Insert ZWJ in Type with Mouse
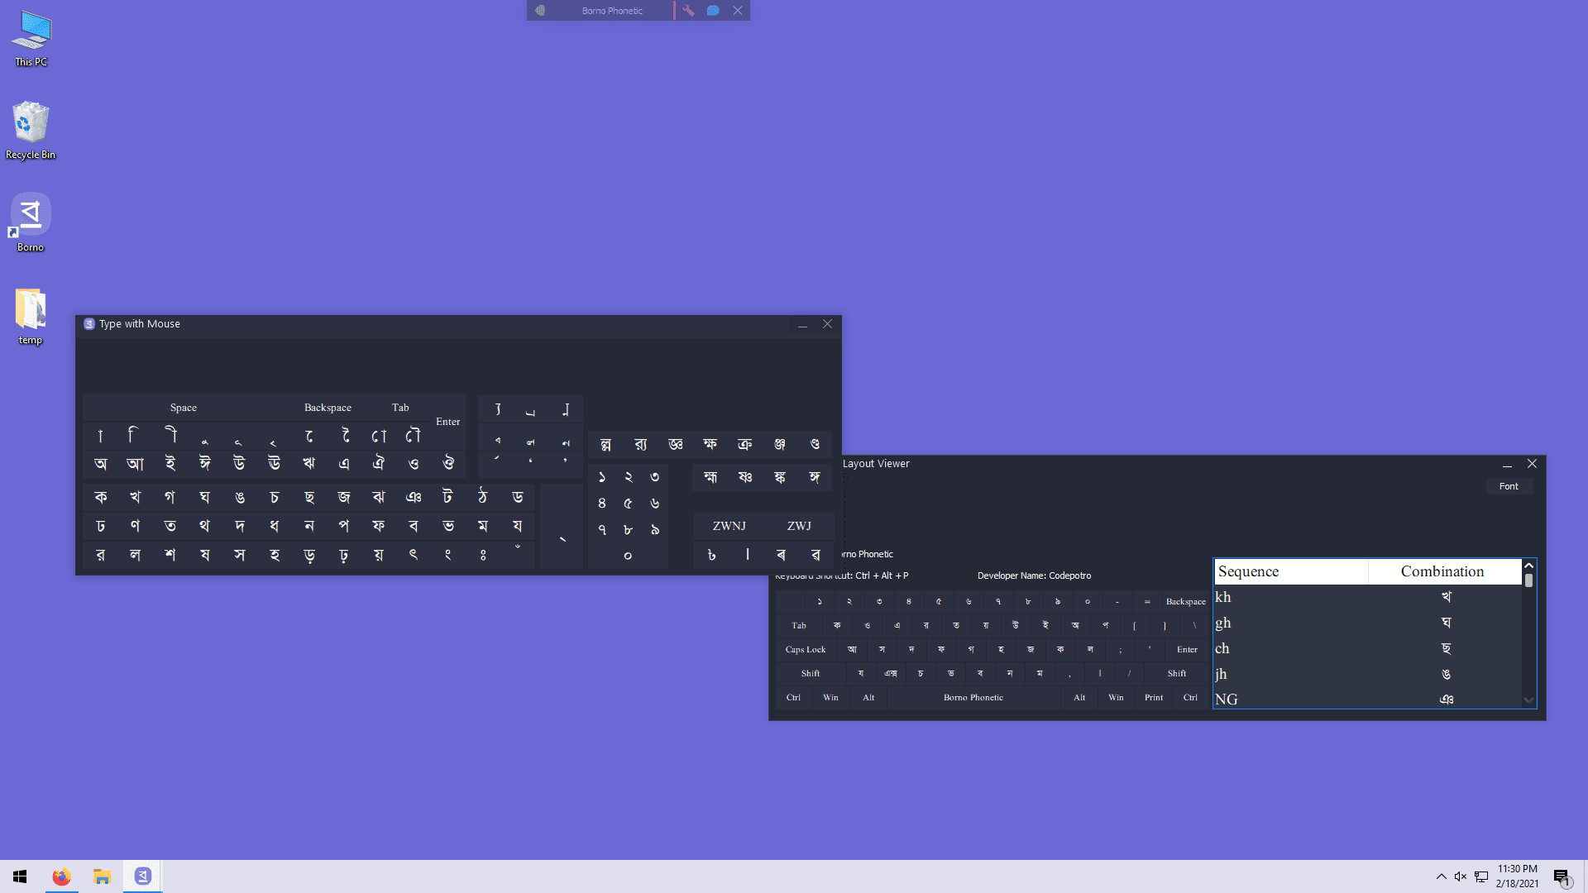 click(x=799, y=526)
